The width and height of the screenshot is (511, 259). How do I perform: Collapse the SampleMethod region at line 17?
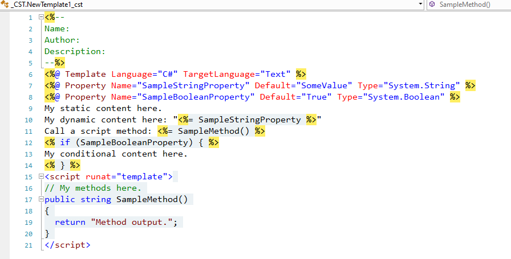pyautogui.click(x=41, y=199)
